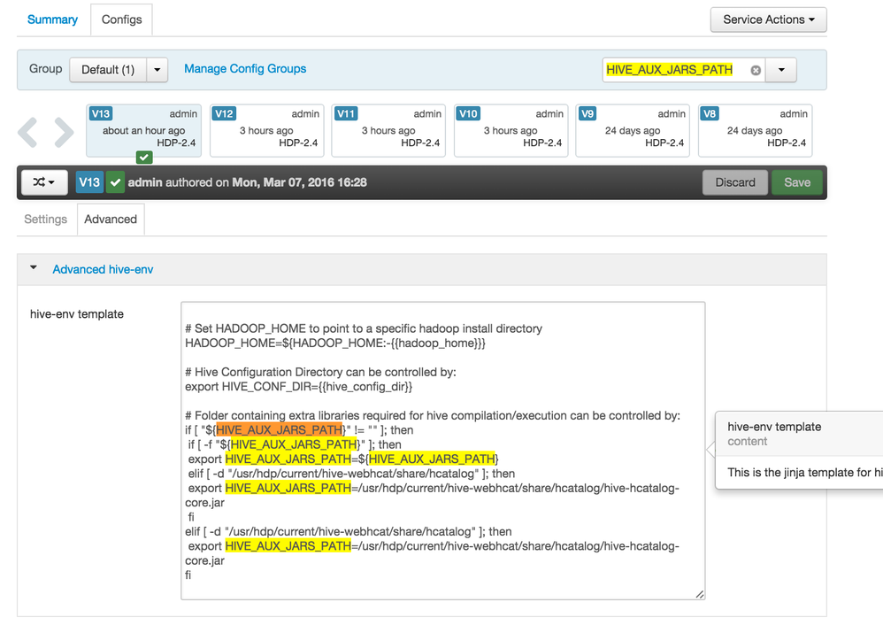Viewport: 883px width, 625px height.
Task: Click the previous versions left arrow
Action: point(27,132)
